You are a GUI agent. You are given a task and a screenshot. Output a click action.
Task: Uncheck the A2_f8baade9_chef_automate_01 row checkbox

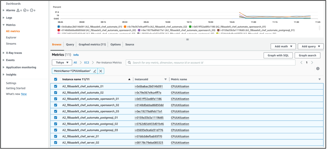tap(56, 86)
